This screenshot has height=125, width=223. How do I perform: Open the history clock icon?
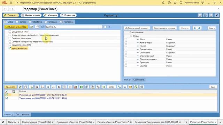pos(169,3)
